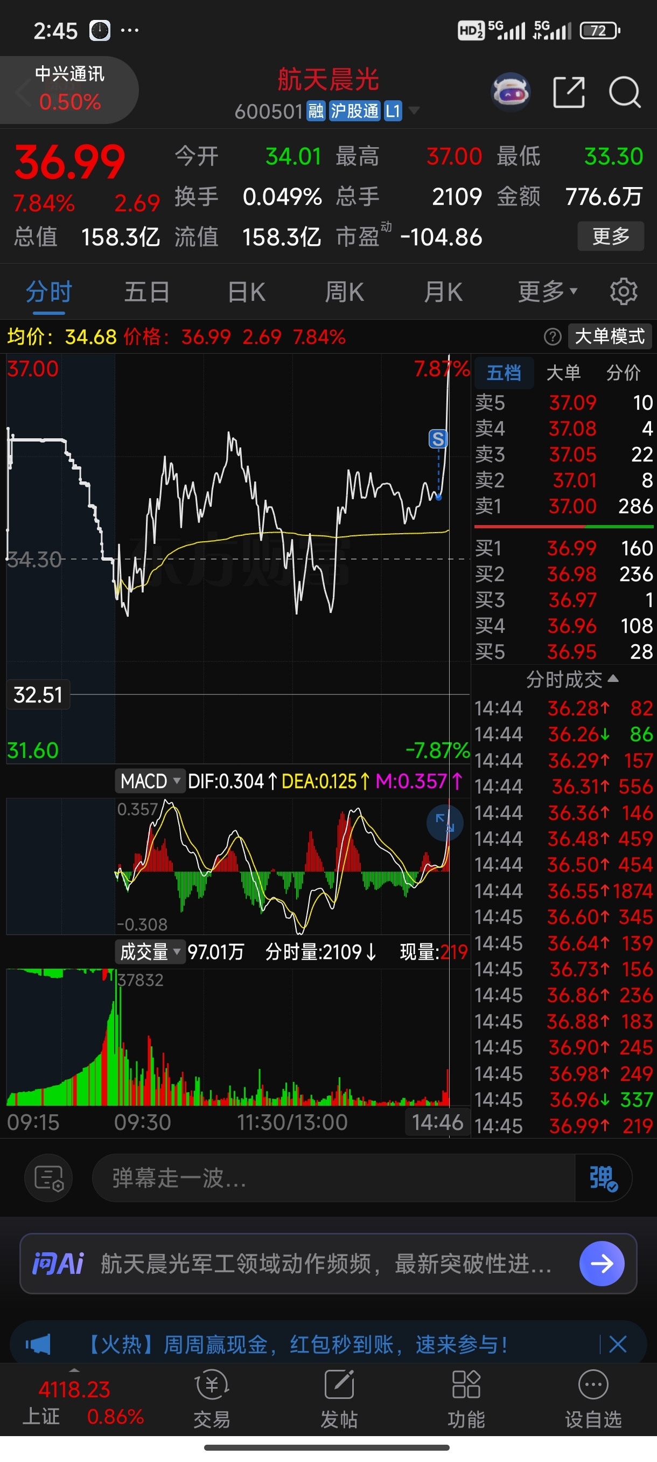Image resolution: width=657 pixels, height=1462 pixels.
Task: Tap the 32.51 crosshair price label
Action: (x=38, y=694)
